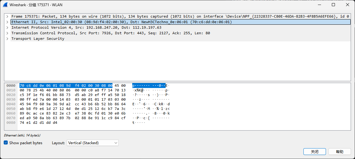This screenshot has height=159, width=355.
Task: Expand the Frame 175371 tree row
Action: [x=7, y=16]
